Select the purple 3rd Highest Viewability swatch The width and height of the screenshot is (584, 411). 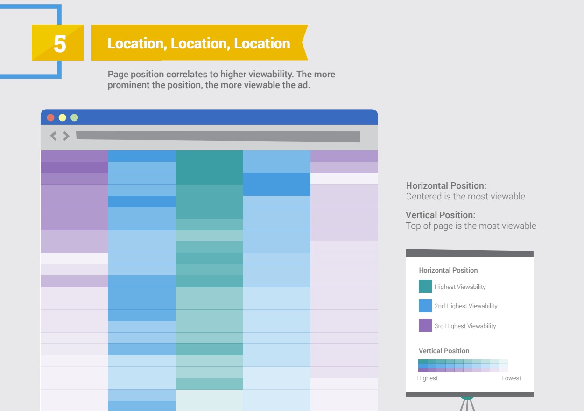pos(425,325)
